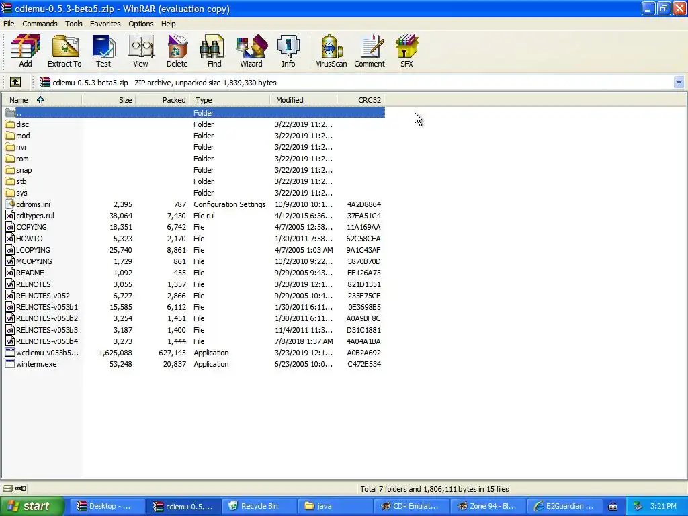This screenshot has width=688, height=516.
Task: Click the Configuration Settings type cell
Action: click(x=230, y=204)
